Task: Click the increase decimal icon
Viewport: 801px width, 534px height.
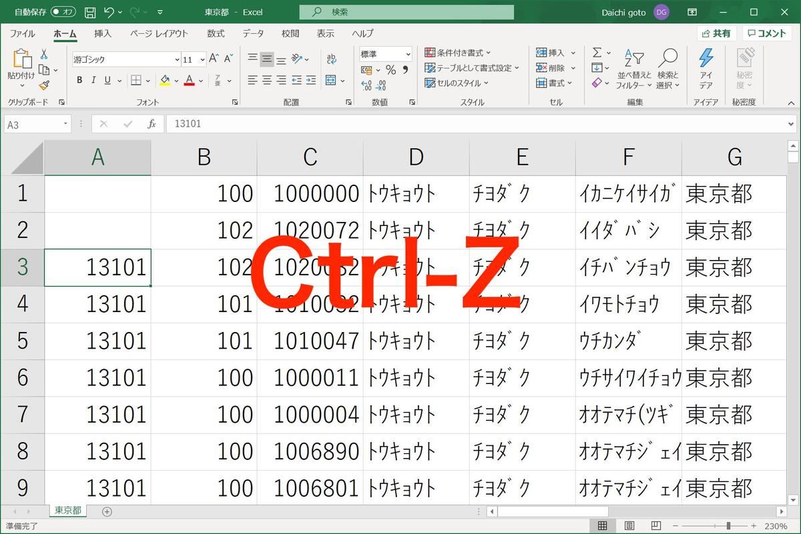Action: tap(366, 85)
